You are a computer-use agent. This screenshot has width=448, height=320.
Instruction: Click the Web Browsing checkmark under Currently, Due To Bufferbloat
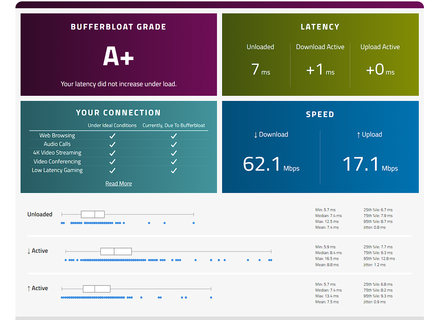pyautogui.click(x=174, y=136)
